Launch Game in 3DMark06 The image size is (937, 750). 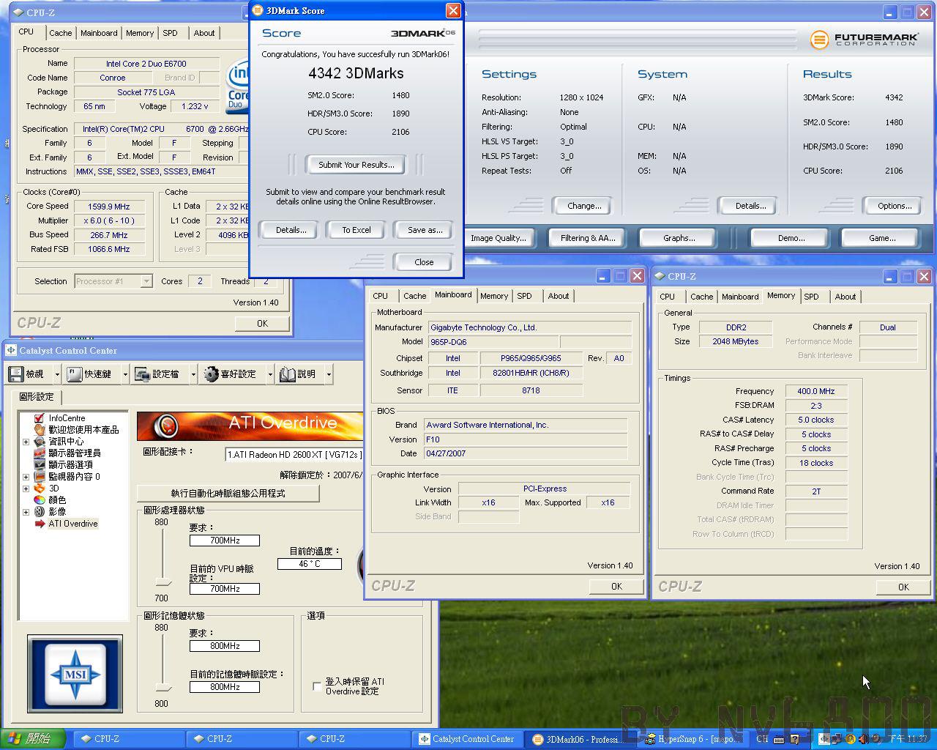point(881,238)
